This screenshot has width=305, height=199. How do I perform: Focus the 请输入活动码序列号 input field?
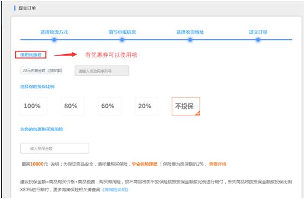click(x=102, y=71)
